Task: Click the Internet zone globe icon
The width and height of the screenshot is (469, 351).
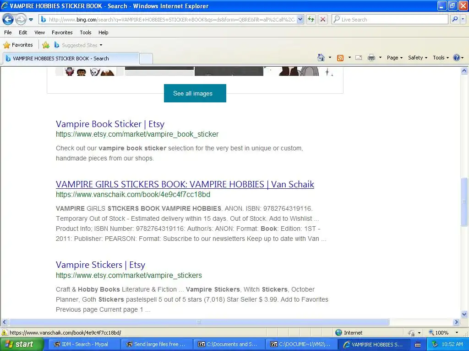Action: coord(338,333)
